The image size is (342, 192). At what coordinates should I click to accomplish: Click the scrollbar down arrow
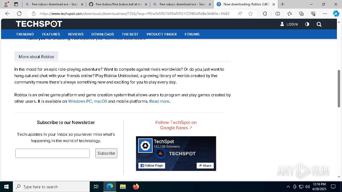[x=339, y=177]
